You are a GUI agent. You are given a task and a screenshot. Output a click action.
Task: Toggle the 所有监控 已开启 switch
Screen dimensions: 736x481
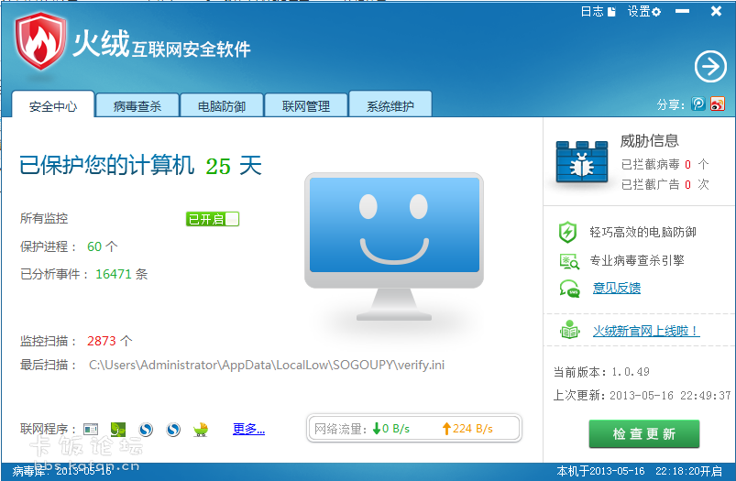[213, 219]
